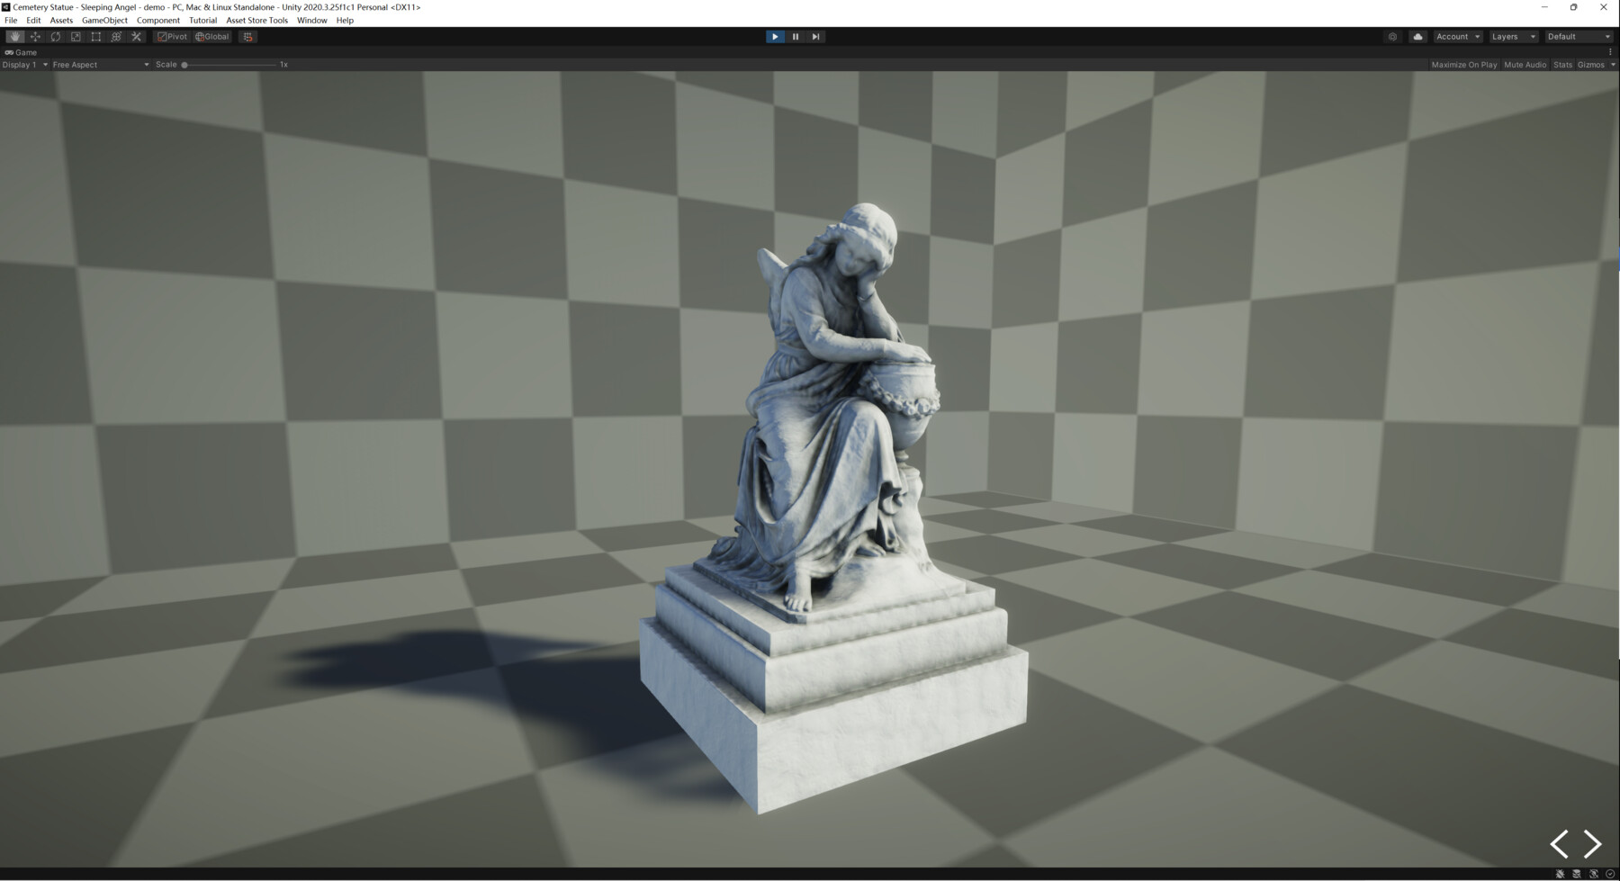1620x881 pixels.
Task: Toggle Pivot handle position mode
Action: (171, 36)
